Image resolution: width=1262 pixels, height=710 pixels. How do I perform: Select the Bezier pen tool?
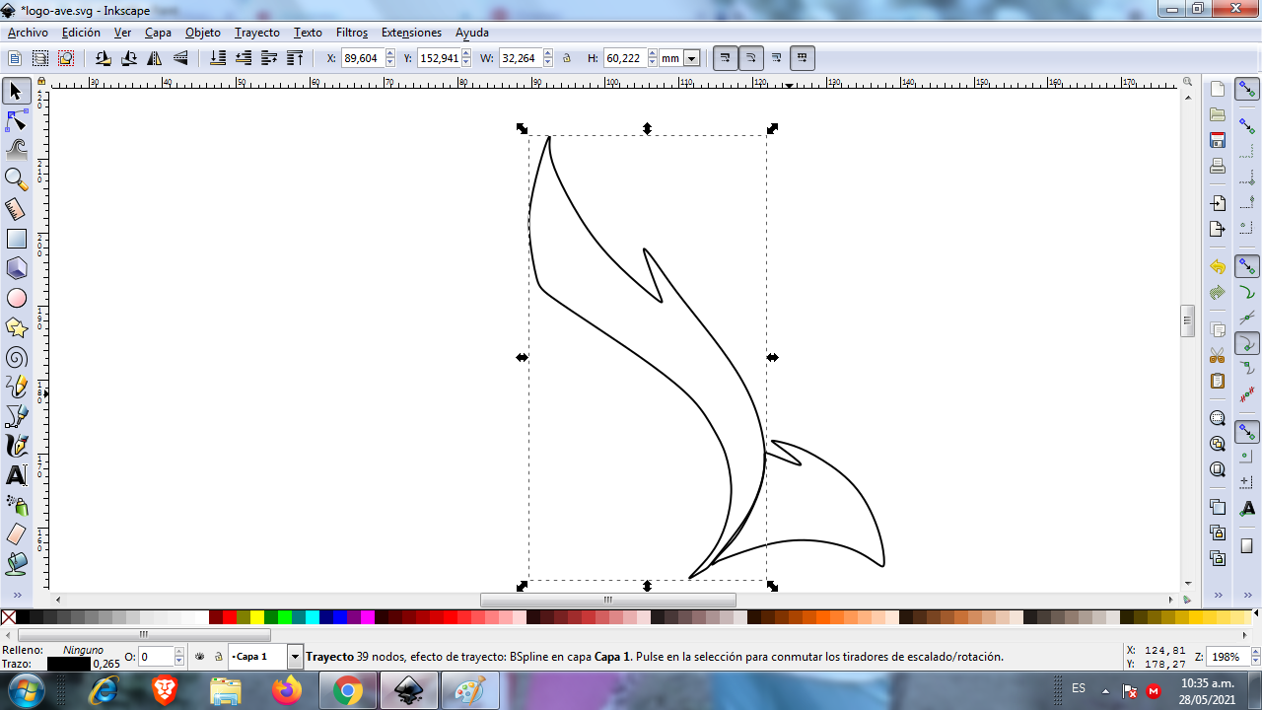16,416
